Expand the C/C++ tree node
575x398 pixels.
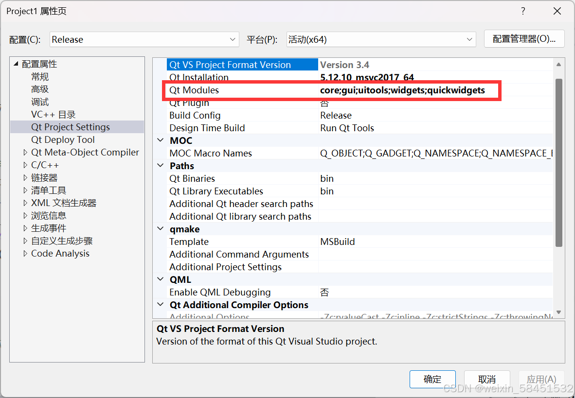tap(25, 165)
